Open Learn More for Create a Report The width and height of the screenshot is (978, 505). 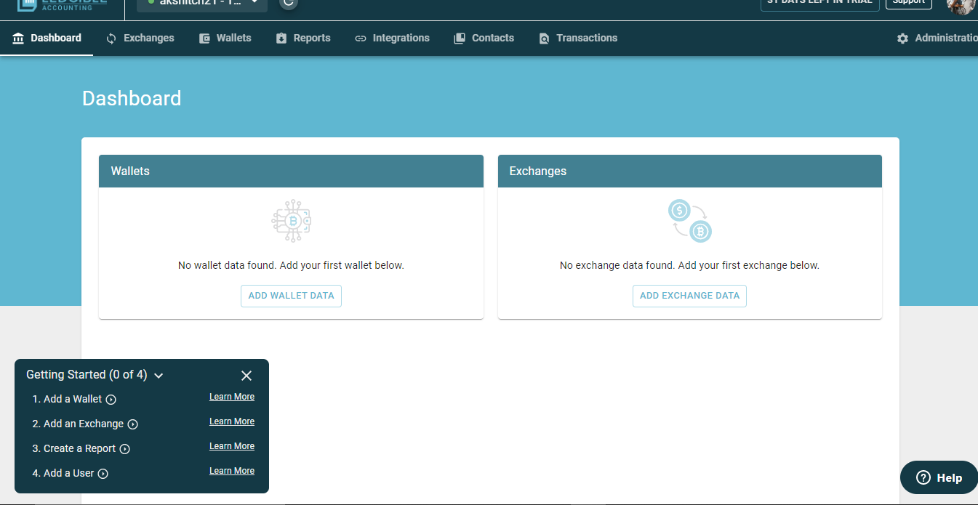232,446
